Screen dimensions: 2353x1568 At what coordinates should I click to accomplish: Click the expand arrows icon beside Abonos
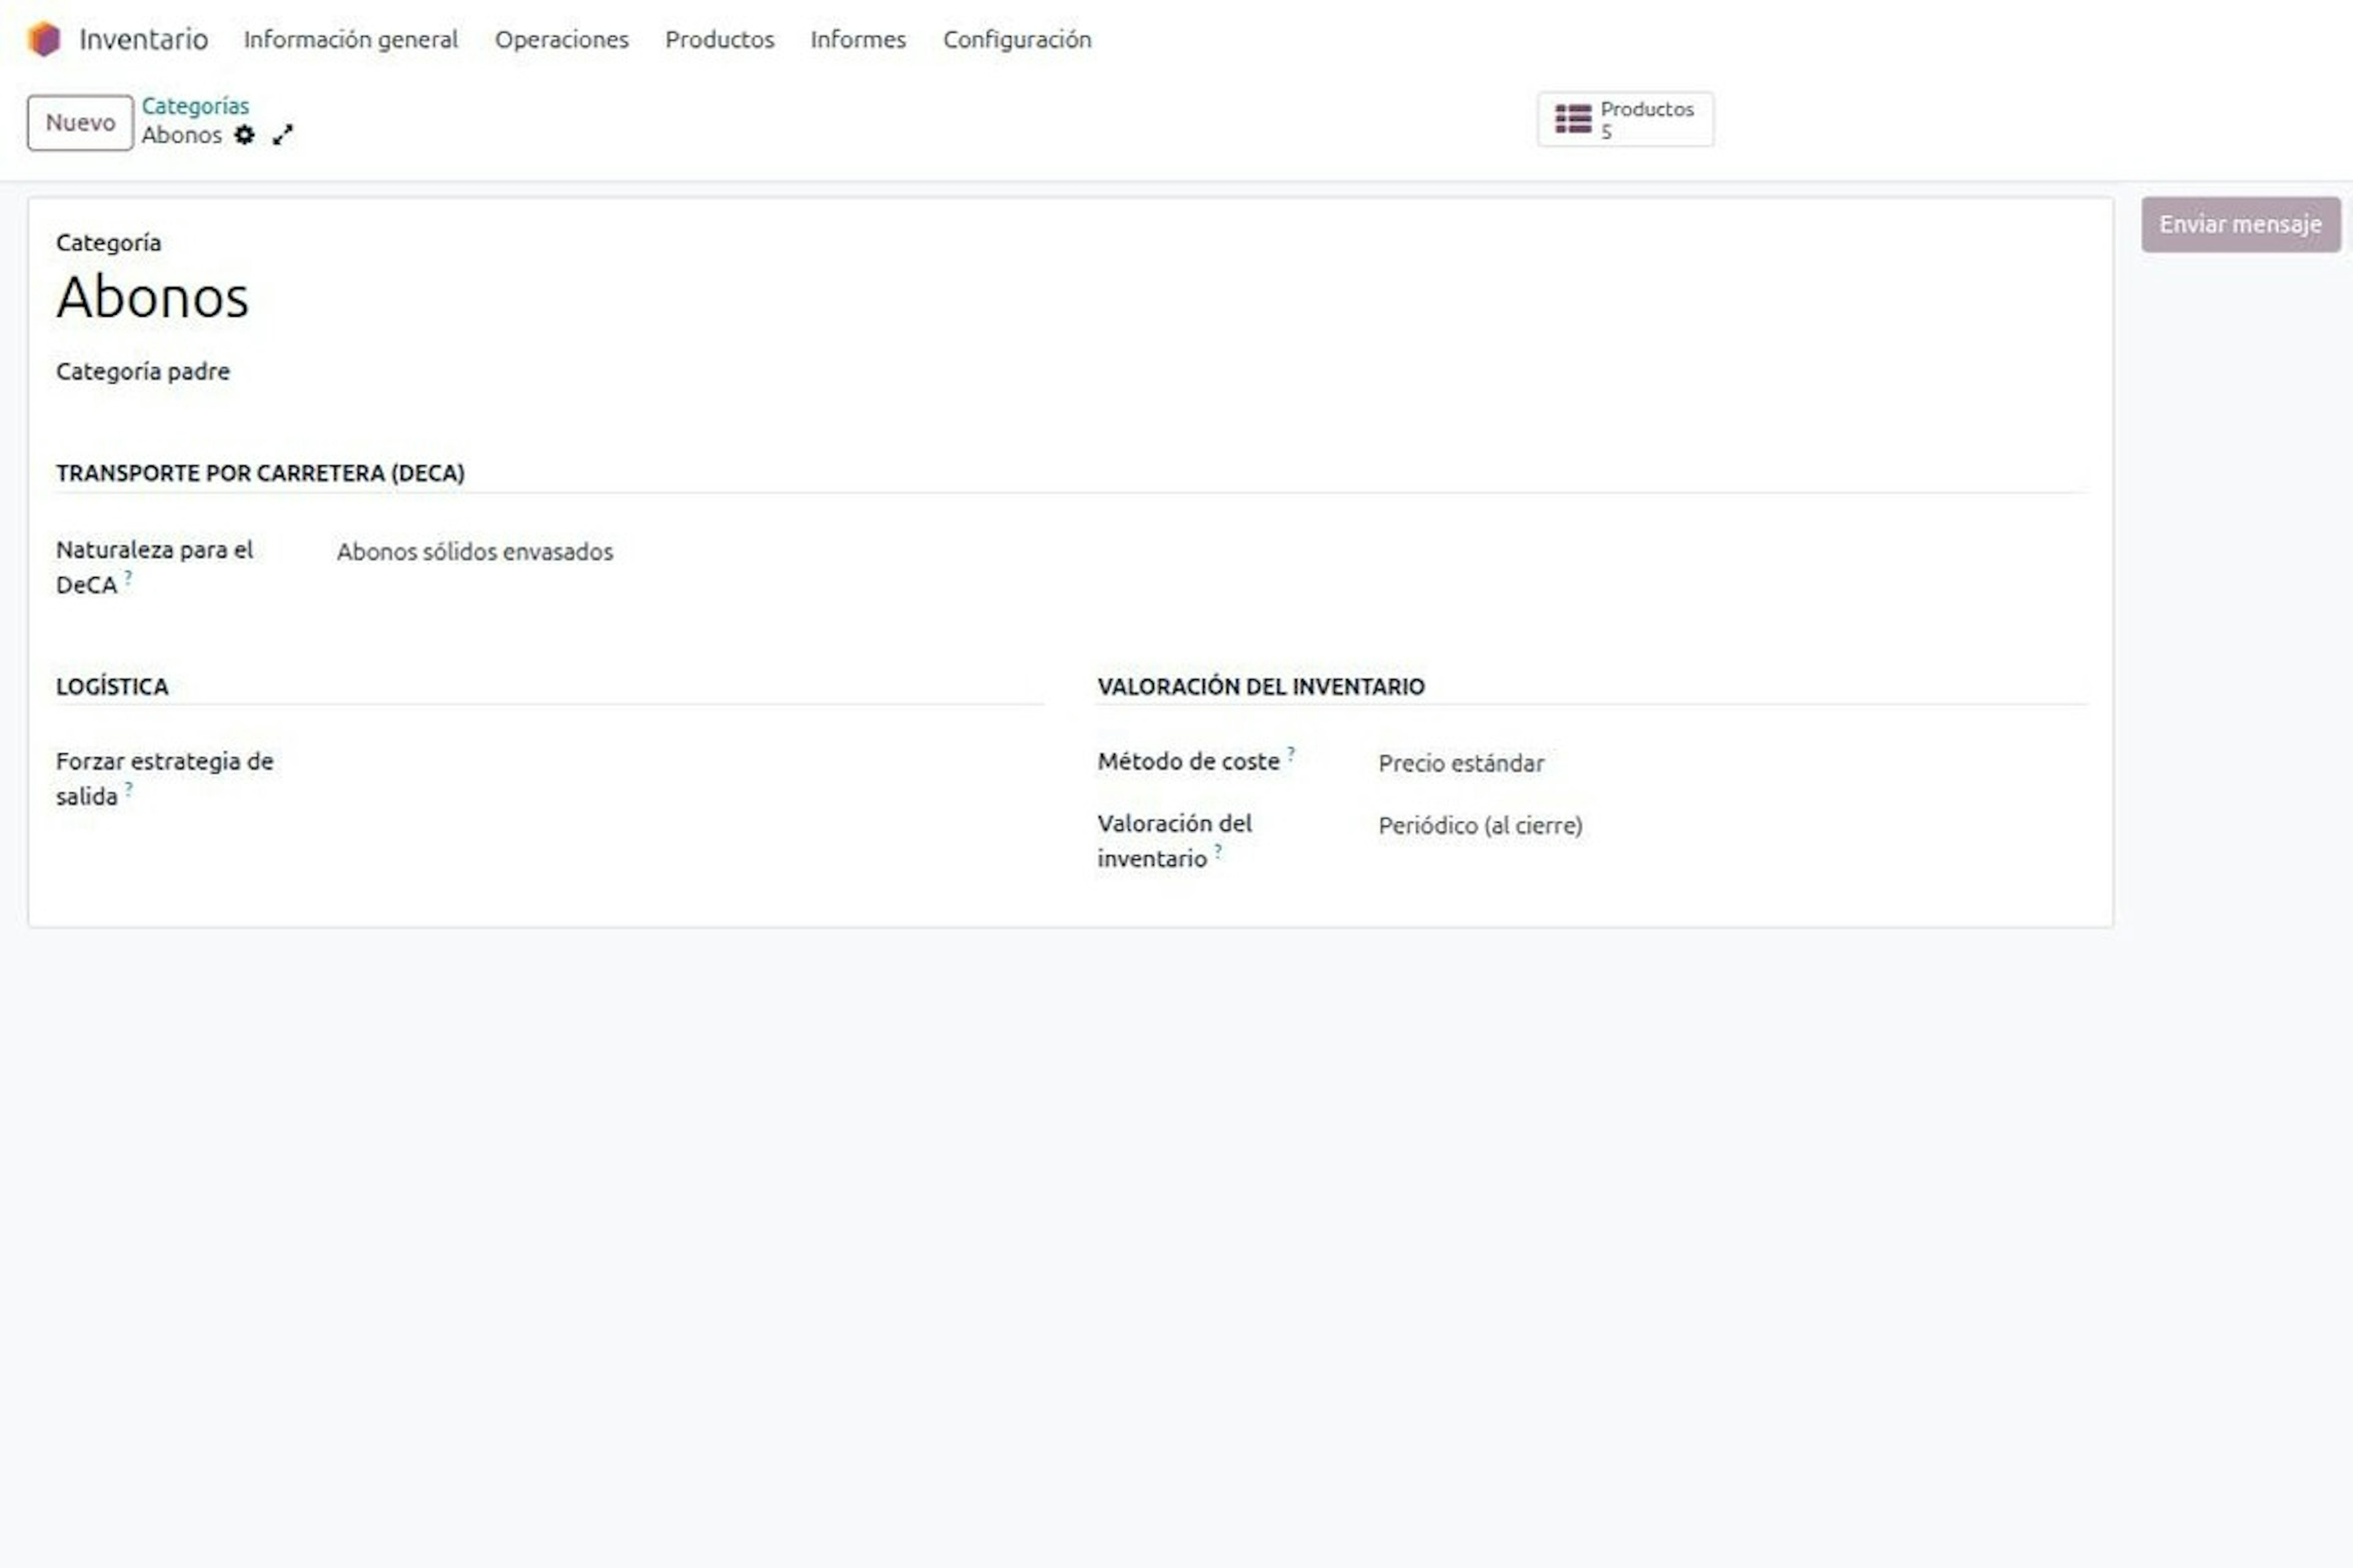point(283,135)
